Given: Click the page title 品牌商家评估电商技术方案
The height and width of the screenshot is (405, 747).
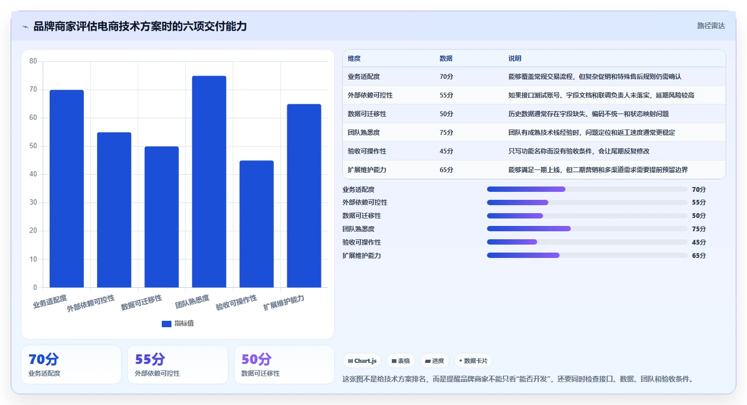Looking at the screenshot, I should coord(140,26).
